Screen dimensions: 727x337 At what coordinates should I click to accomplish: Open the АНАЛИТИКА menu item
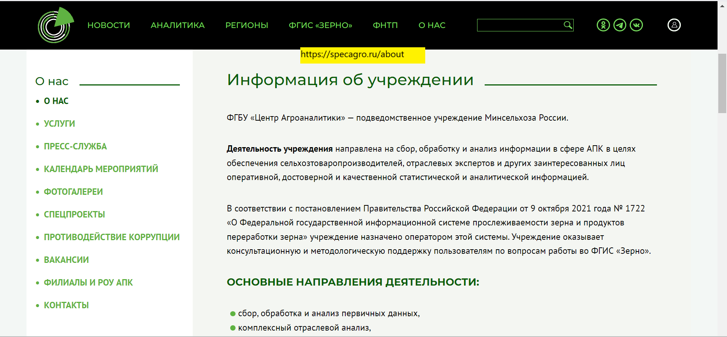tap(178, 25)
